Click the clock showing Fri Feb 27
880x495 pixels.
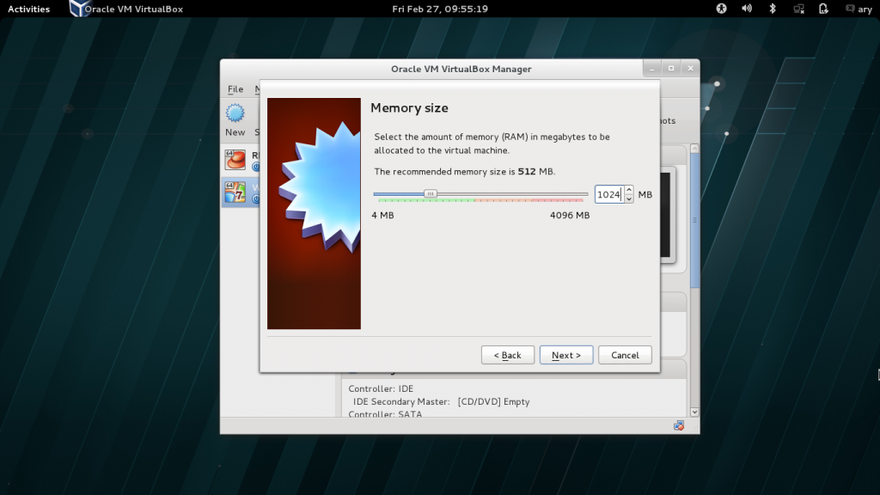pos(440,9)
